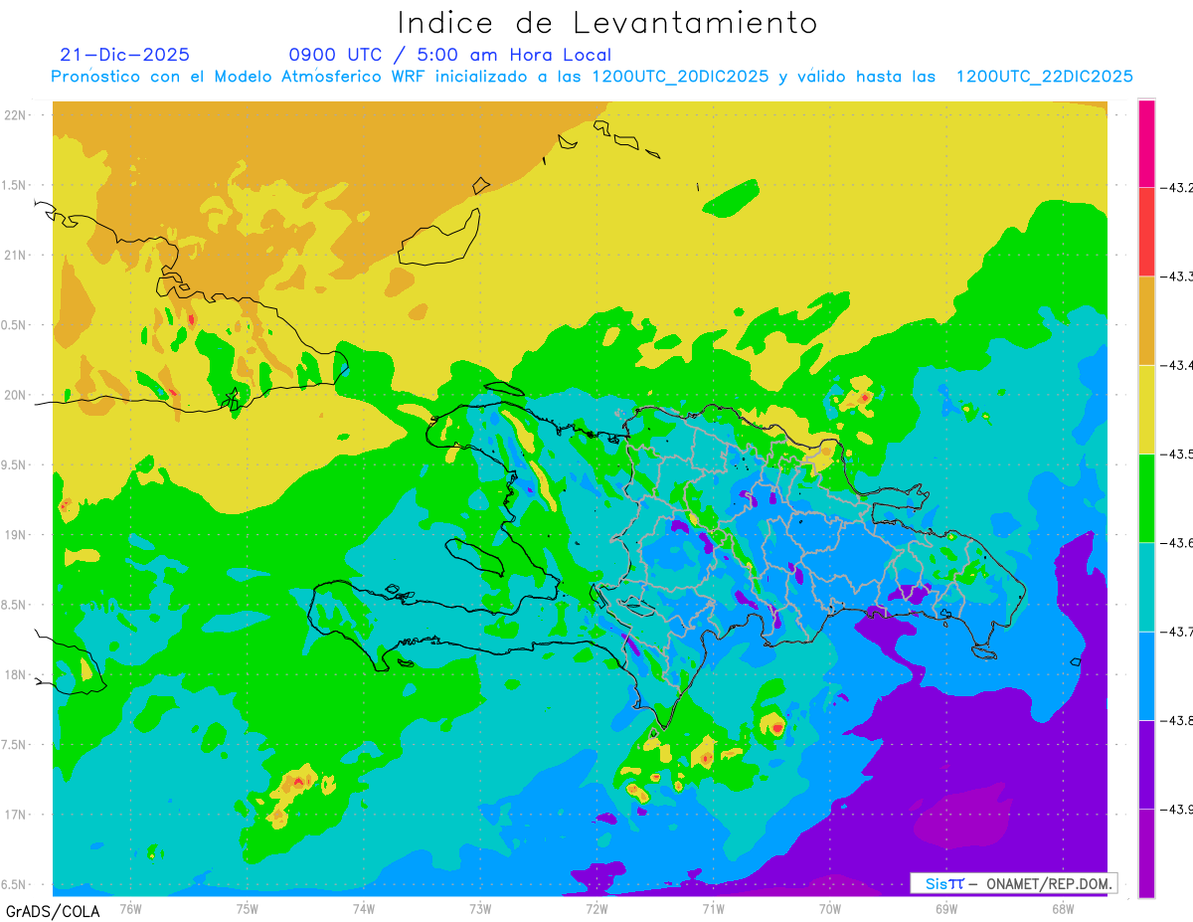
Task: Click the legend value '-43.8'
Action: (1176, 720)
